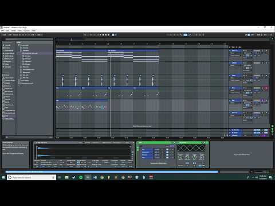Select the highlighted item in browser content list
Screen dimensions: 275x206
click(x=36, y=53)
